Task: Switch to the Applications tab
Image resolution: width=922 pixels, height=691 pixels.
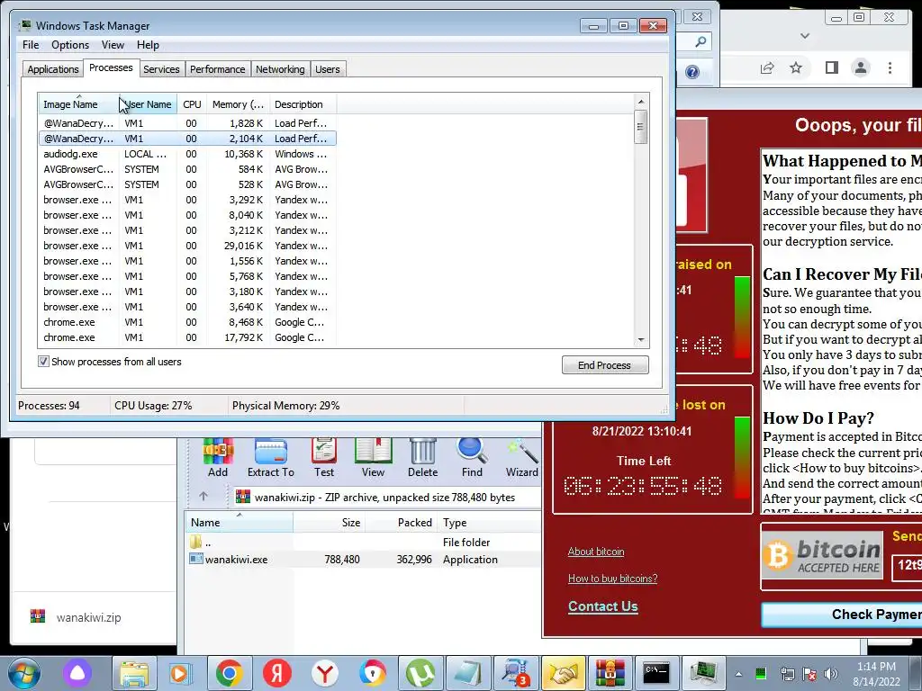Action: pyautogui.click(x=53, y=69)
